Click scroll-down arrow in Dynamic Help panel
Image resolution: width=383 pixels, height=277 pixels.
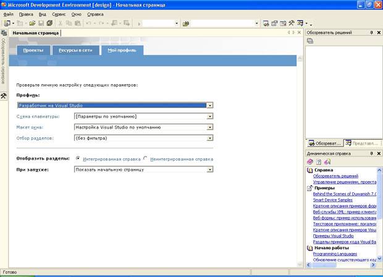click(x=379, y=258)
